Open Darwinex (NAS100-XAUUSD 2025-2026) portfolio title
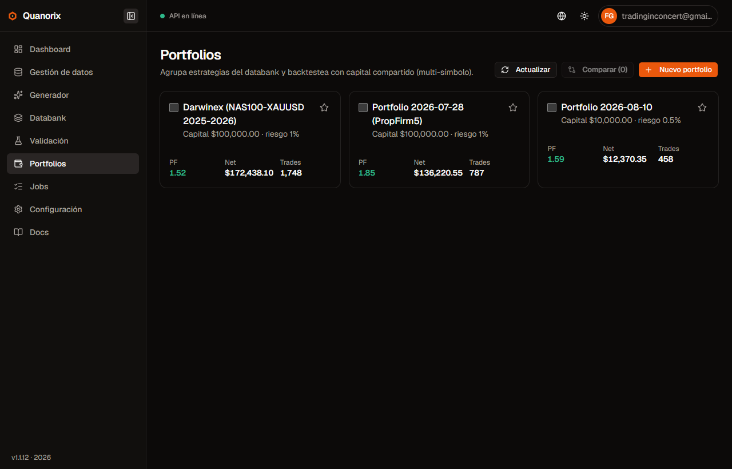Screen dimensions: 732x469 click(x=244, y=114)
